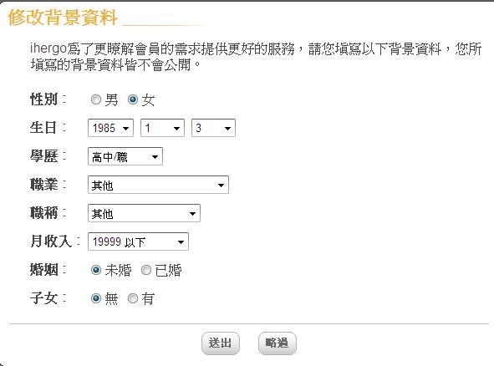494x366 pixels.
Task: Expand the 學歷 dropdown showing 高中/職
Action: click(125, 156)
